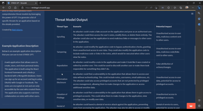Open the saved passwords key icon

pos(146,8)
